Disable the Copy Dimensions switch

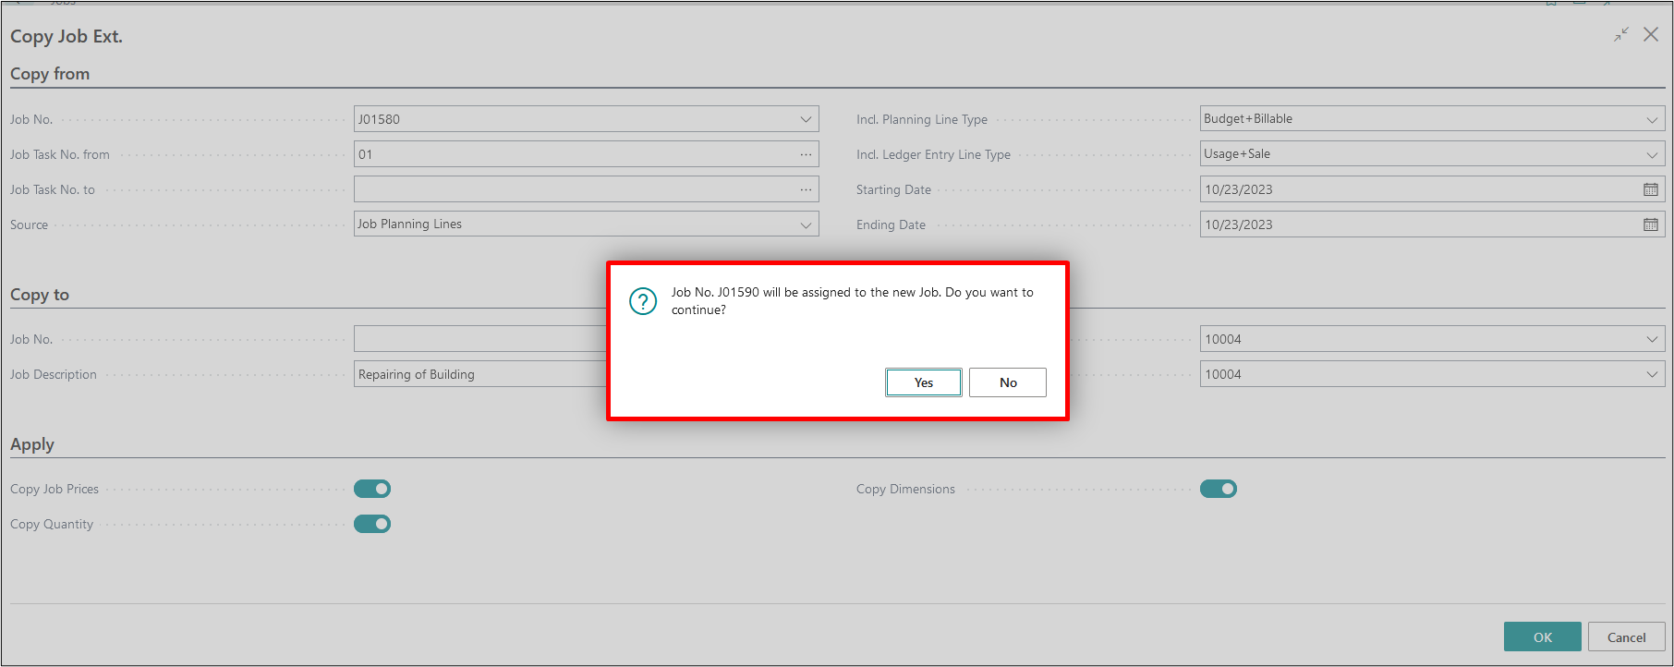(1218, 489)
